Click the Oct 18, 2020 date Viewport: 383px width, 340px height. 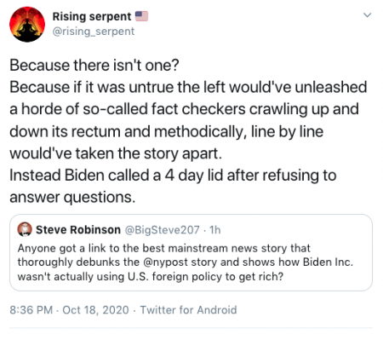click(95, 310)
